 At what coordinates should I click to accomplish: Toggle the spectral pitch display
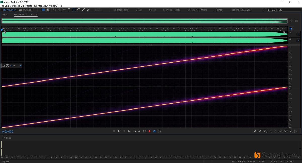(48, 10)
